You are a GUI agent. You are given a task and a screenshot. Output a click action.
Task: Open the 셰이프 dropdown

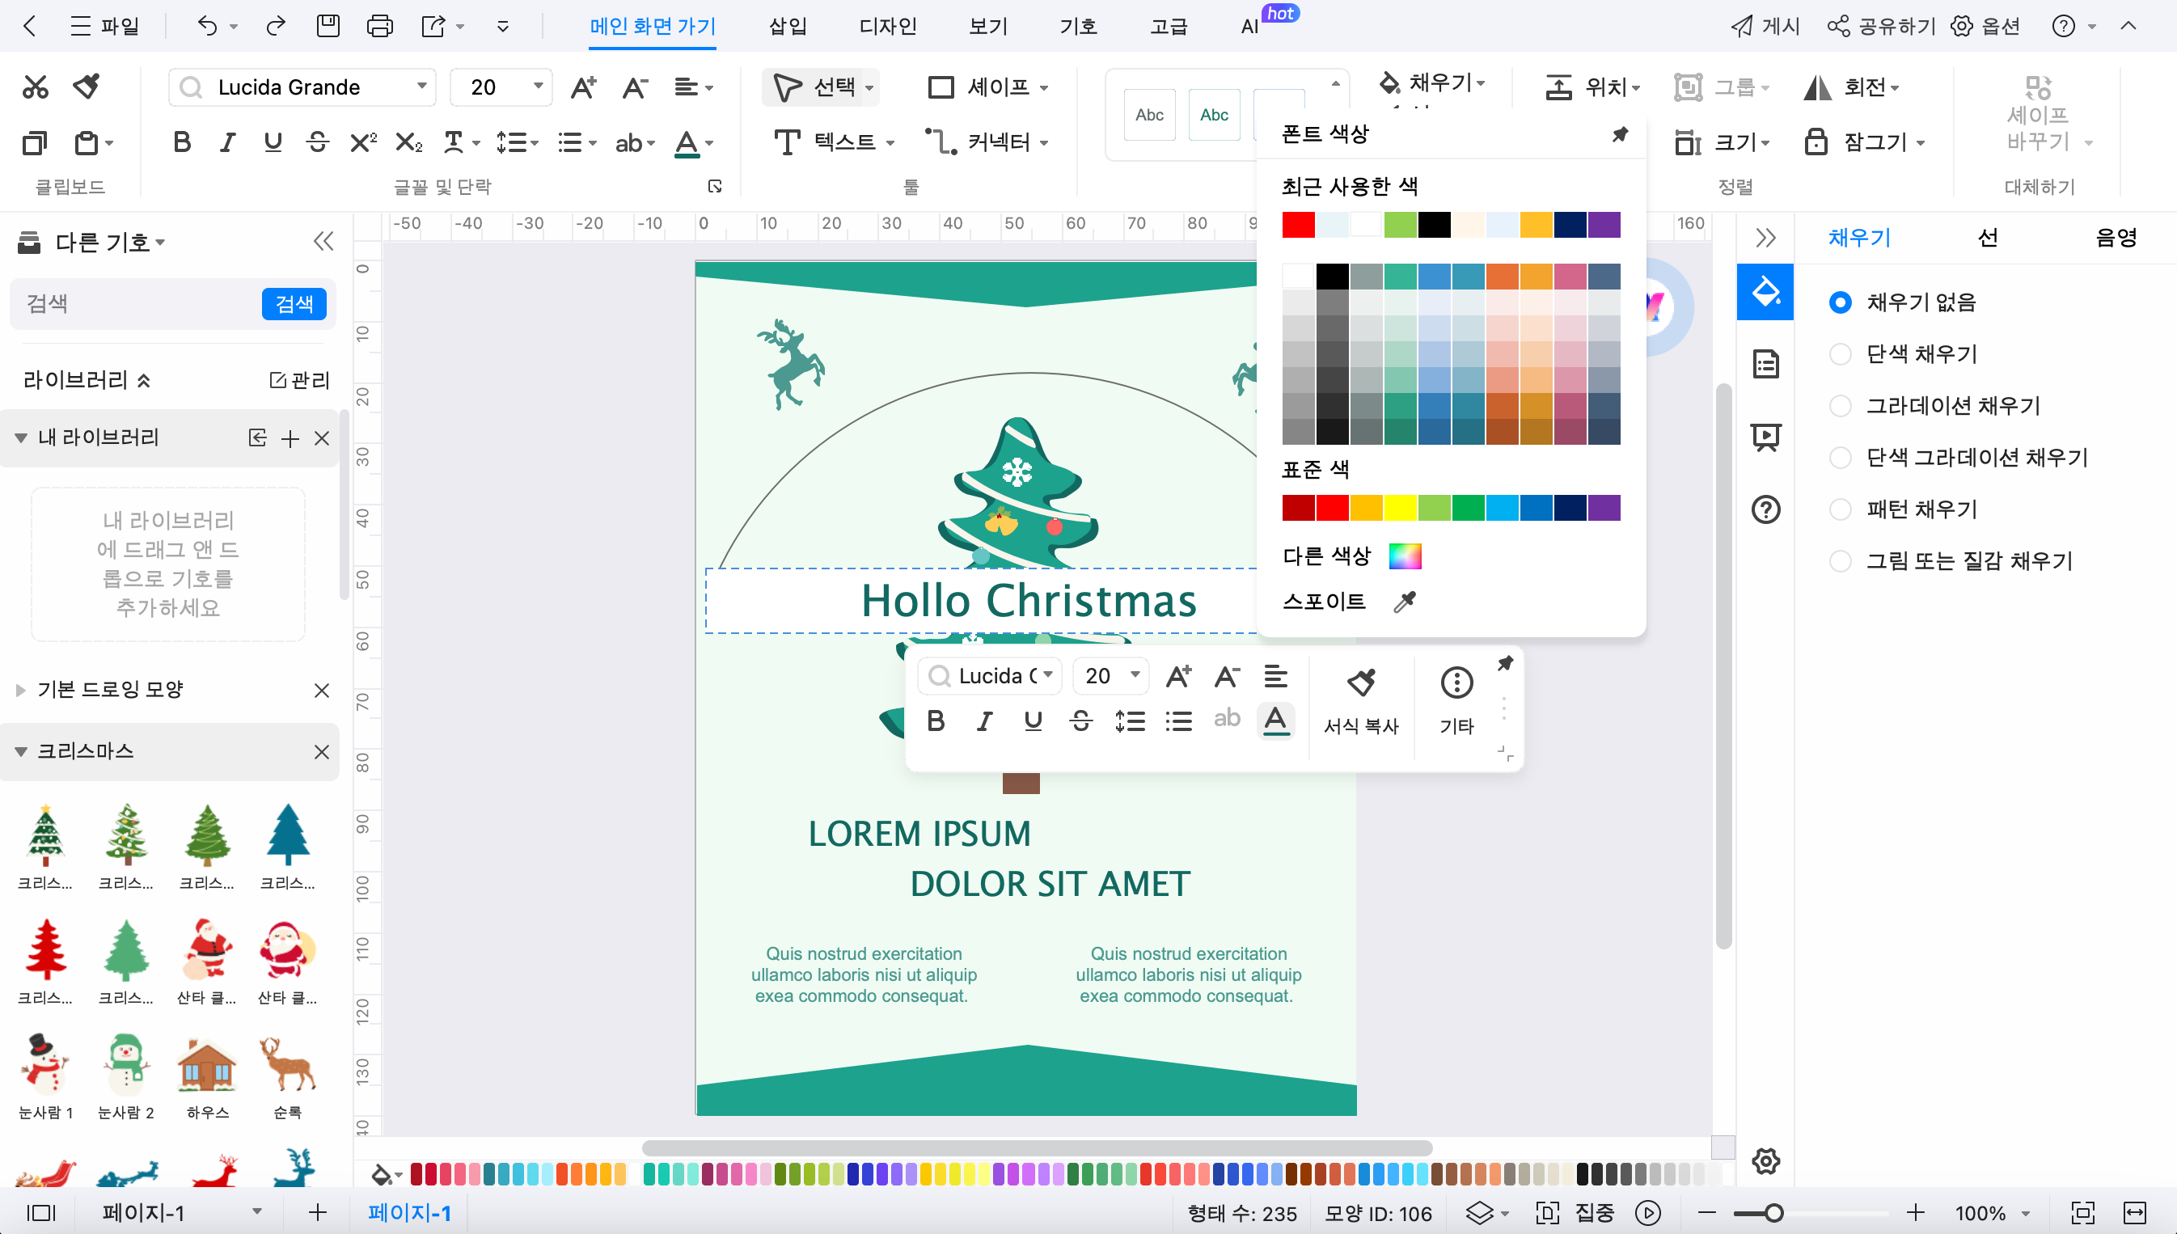(x=1043, y=87)
